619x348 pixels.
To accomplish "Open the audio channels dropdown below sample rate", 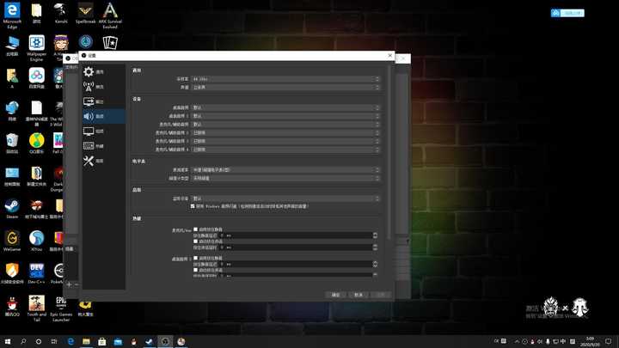I will coord(285,87).
